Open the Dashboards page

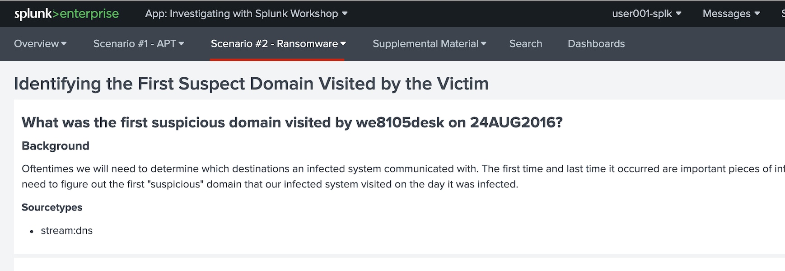point(596,44)
